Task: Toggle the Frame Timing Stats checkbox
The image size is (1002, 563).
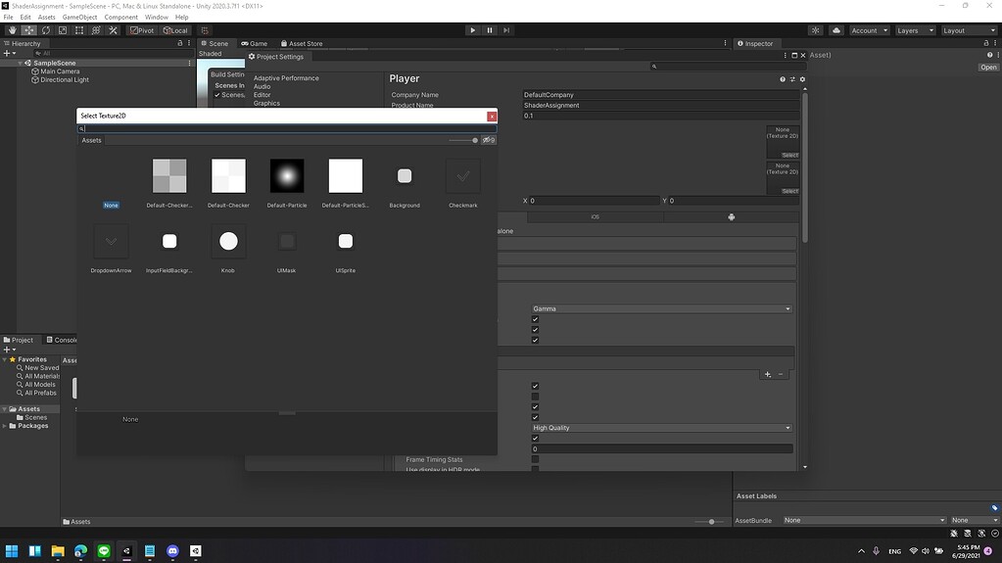Action: click(535, 459)
